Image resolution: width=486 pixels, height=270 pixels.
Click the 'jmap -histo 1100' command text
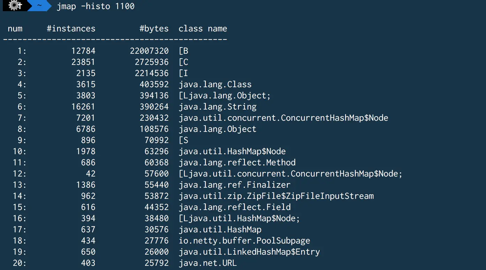pos(96,6)
